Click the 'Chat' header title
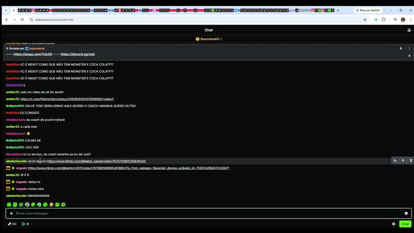This screenshot has height=233, width=414. (x=209, y=30)
